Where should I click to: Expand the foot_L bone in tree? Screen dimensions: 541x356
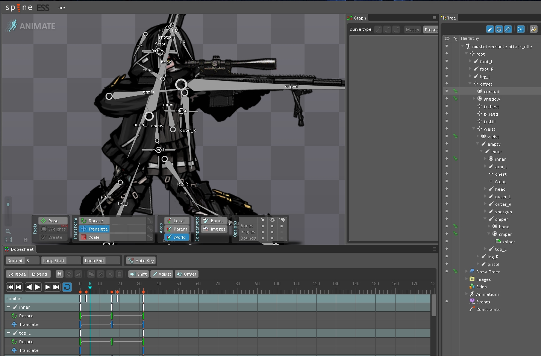coord(470,61)
